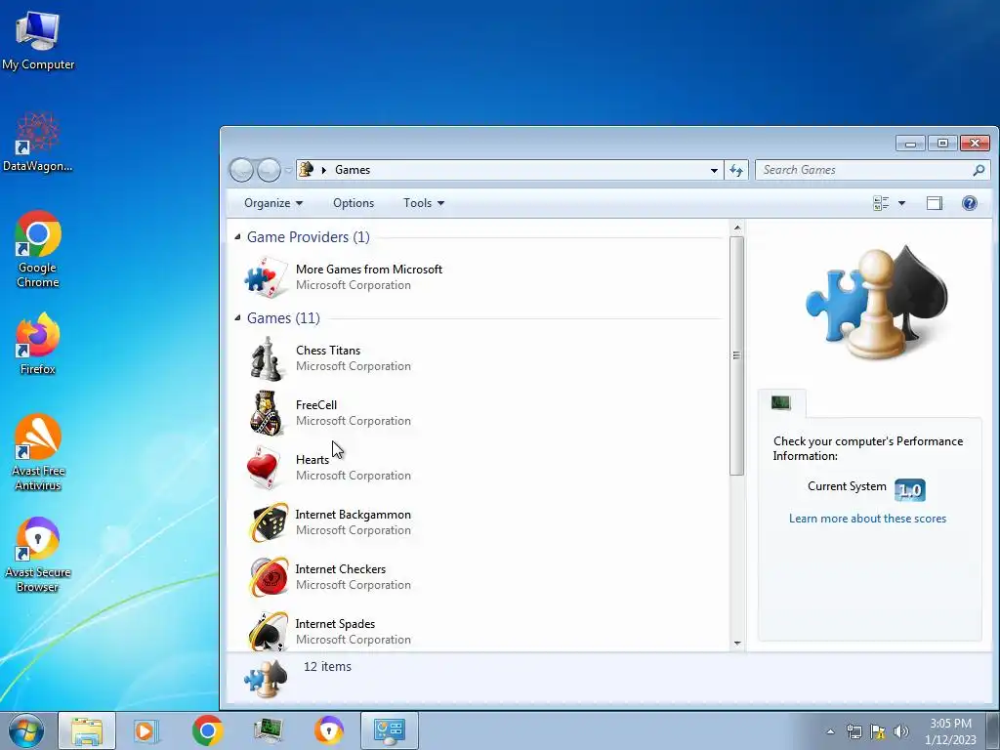Click the scroll up arrow of games list

(x=737, y=228)
